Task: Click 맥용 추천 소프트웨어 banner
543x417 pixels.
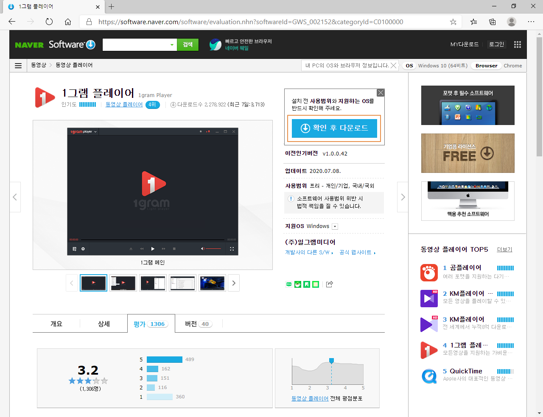Action: click(x=468, y=201)
